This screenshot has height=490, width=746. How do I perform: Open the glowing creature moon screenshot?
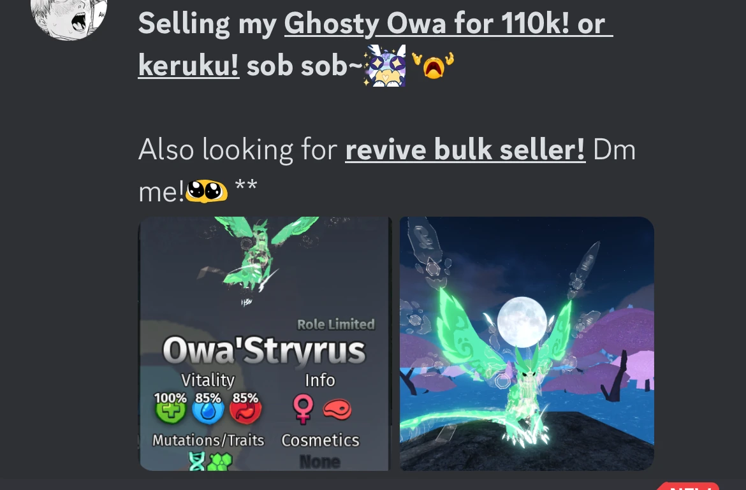tap(527, 343)
